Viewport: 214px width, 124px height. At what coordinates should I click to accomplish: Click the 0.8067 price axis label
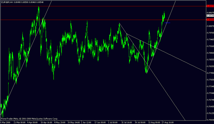pyautogui.click(x=210, y=13)
